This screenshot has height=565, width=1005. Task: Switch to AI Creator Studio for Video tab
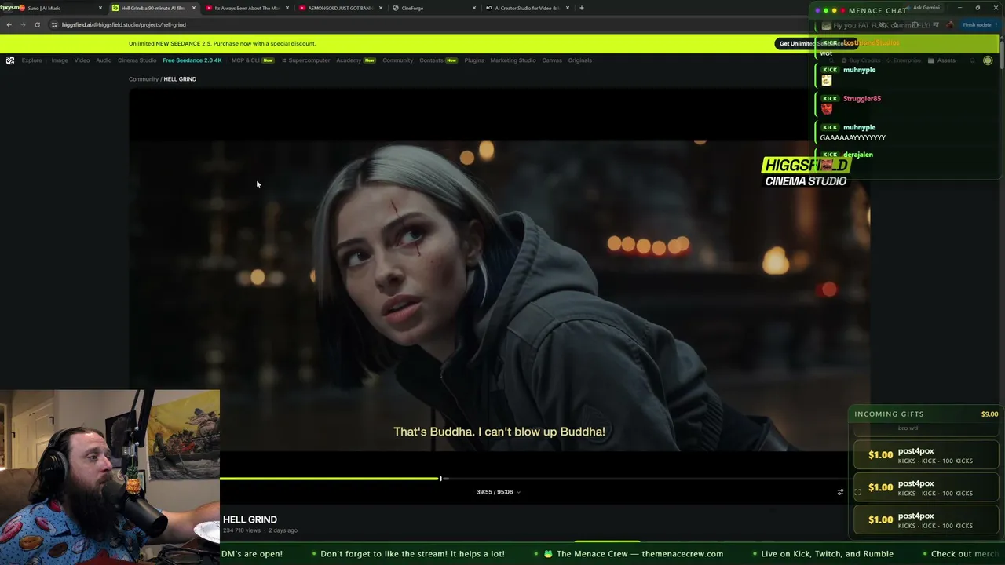coord(527,8)
